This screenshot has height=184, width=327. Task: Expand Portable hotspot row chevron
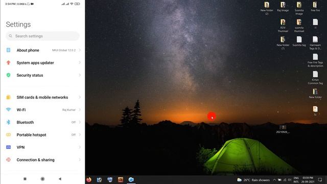(x=80, y=135)
